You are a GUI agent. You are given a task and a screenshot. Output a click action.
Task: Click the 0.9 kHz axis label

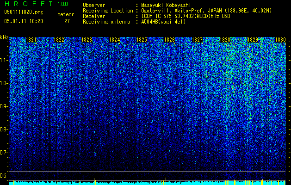tap(4, 106)
